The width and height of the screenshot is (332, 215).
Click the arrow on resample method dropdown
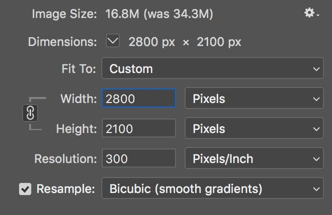point(316,189)
